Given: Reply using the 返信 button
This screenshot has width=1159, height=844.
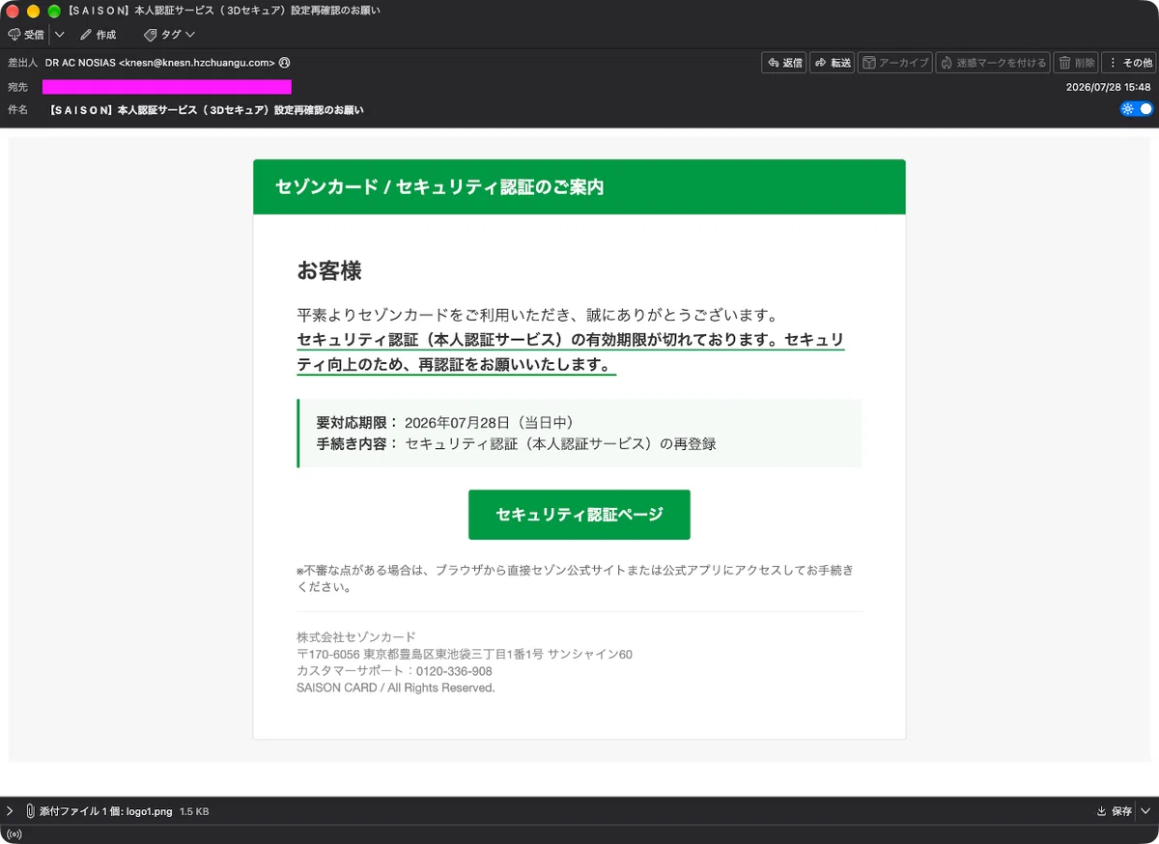Looking at the screenshot, I should point(784,63).
